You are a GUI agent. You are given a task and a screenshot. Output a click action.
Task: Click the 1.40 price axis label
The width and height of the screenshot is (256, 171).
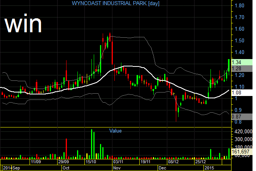coord(239,52)
